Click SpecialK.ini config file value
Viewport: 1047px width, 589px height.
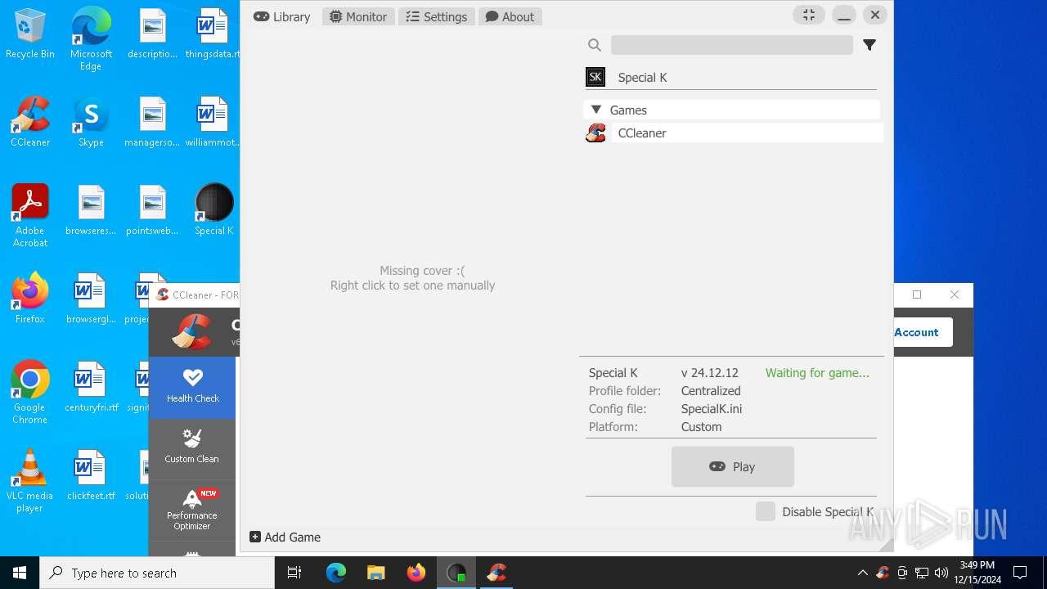pyautogui.click(x=712, y=409)
